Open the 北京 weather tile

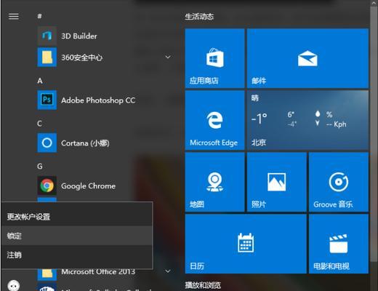click(307, 120)
